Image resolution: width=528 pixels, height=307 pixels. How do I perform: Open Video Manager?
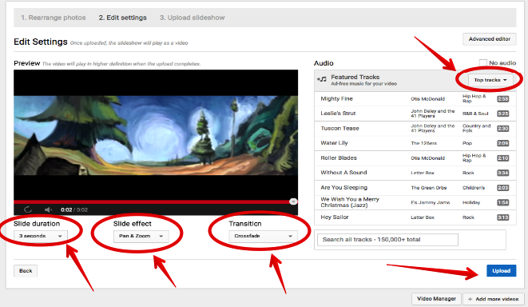436,298
